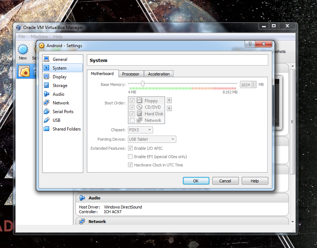317x248 pixels.
Task: Click the Network category icon in sidebar
Action: point(47,102)
